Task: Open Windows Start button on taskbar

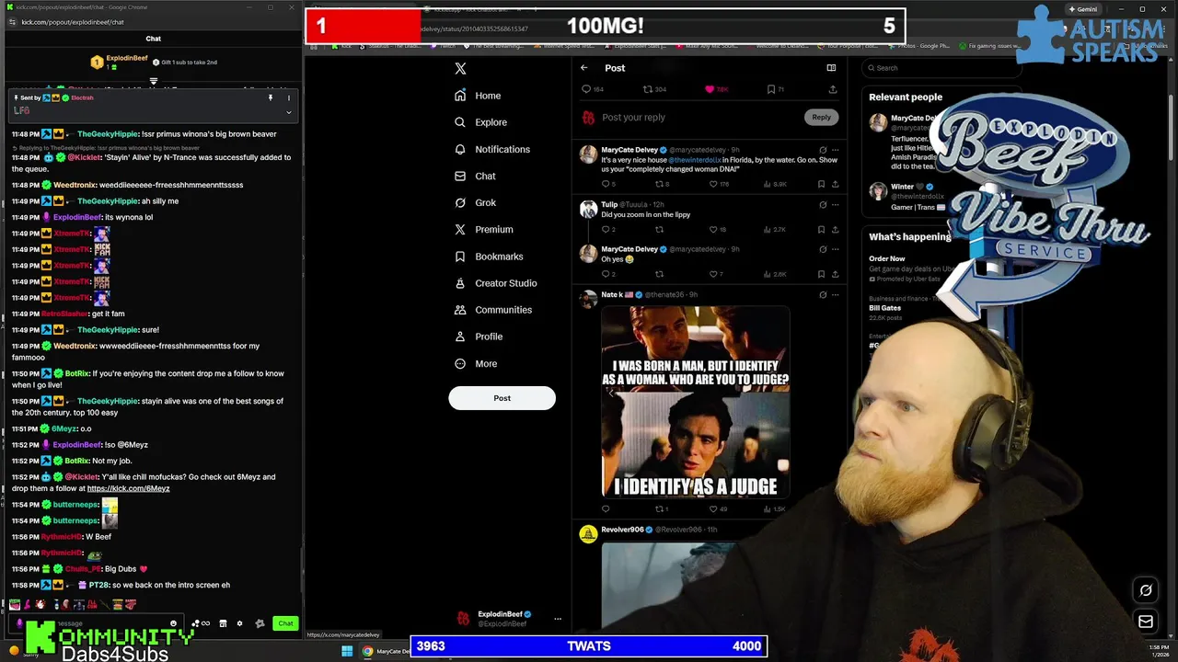Action: click(x=347, y=651)
